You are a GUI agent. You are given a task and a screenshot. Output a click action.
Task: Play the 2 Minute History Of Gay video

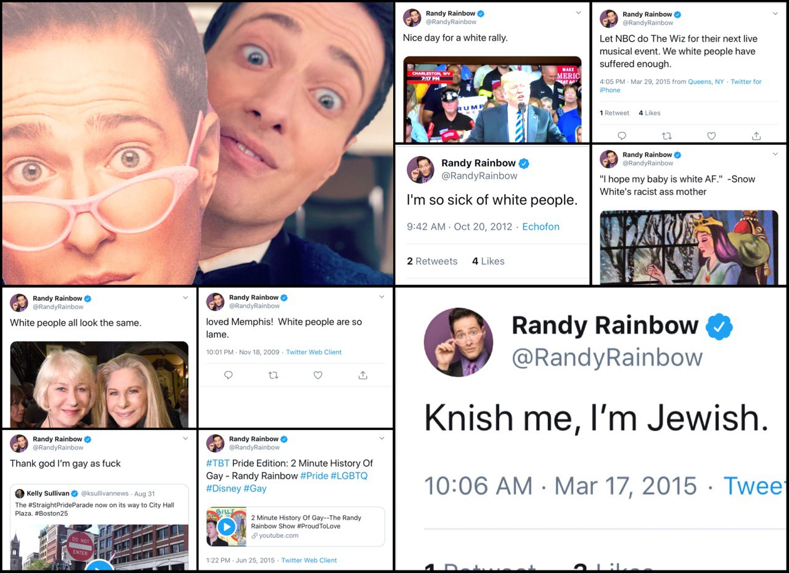pyautogui.click(x=226, y=527)
